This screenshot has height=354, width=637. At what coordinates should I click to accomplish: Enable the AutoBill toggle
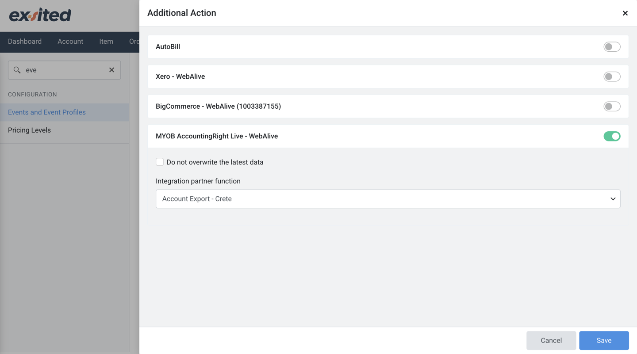click(612, 47)
